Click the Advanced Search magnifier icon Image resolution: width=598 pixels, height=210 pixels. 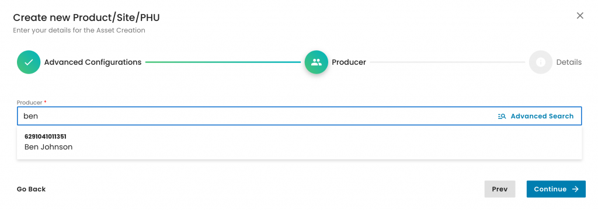coord(502,116)
